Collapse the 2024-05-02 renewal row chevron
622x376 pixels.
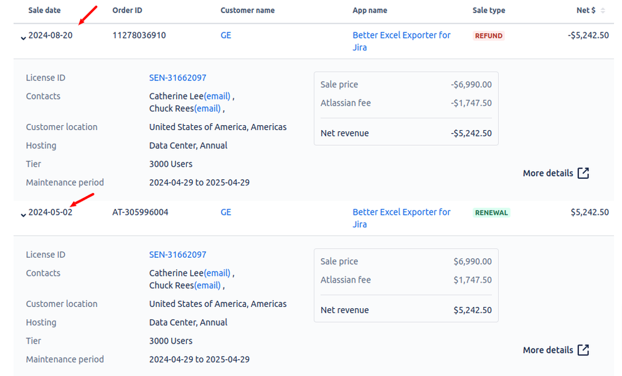[24, 215]
